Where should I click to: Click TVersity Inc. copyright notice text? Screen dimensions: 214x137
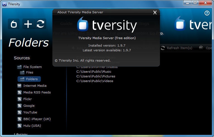point(82,60)
